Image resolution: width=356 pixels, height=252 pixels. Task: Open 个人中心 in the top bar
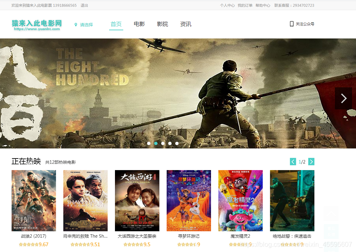tap(227, 5)
